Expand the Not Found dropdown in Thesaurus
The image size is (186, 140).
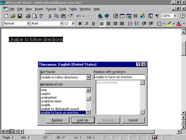click(88, 77)
